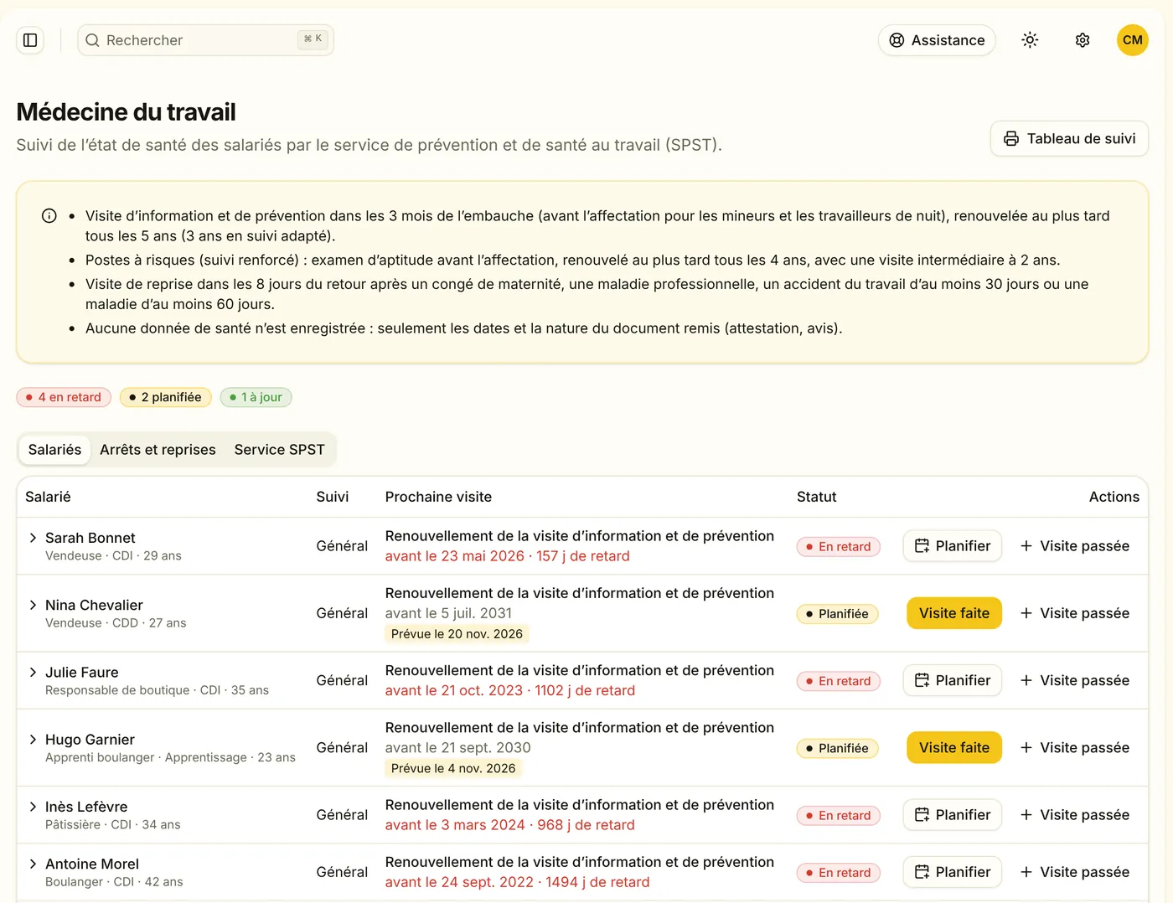Click Julie Faure's En retard status badge
The height and width of the screenshot is (903, 1173).
(838, 681)
